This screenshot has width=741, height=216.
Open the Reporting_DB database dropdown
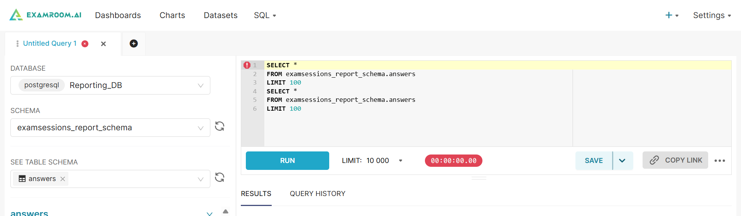(x=110, y=85)
